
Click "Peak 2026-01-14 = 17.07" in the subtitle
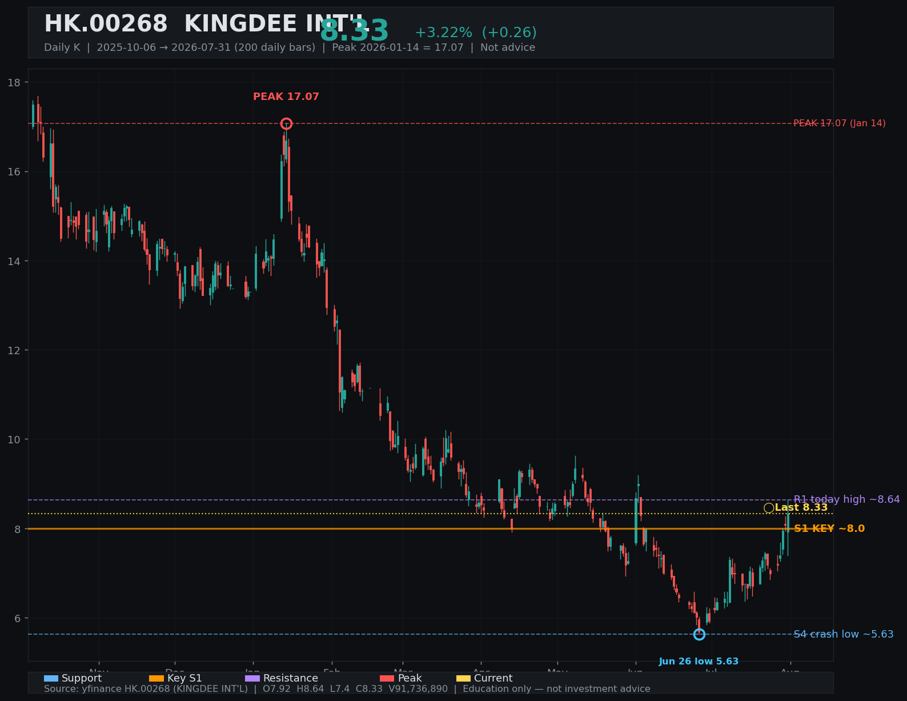point(398,47)
